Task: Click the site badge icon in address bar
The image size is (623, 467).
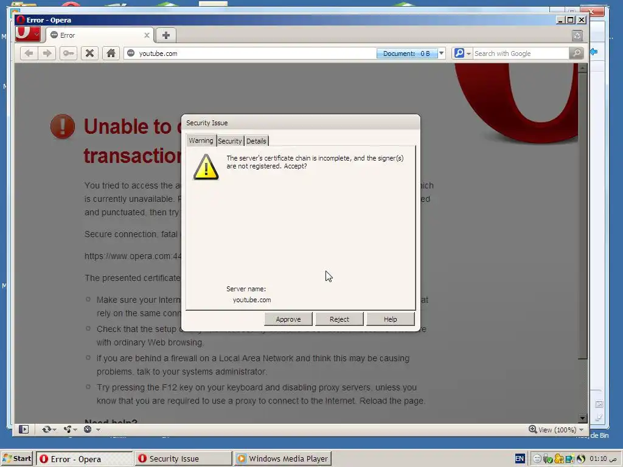Action: click(x=131, y=54)
